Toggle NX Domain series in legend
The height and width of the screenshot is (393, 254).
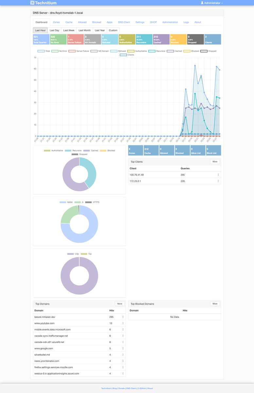pos(100,51)
